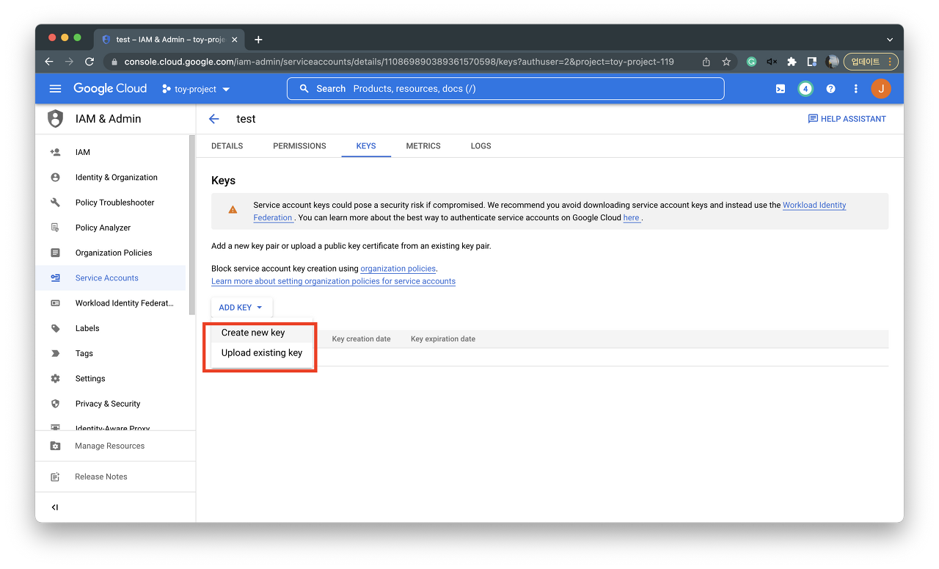Select the Keys tab
The image size is (939, 569).
pos(366,146)
